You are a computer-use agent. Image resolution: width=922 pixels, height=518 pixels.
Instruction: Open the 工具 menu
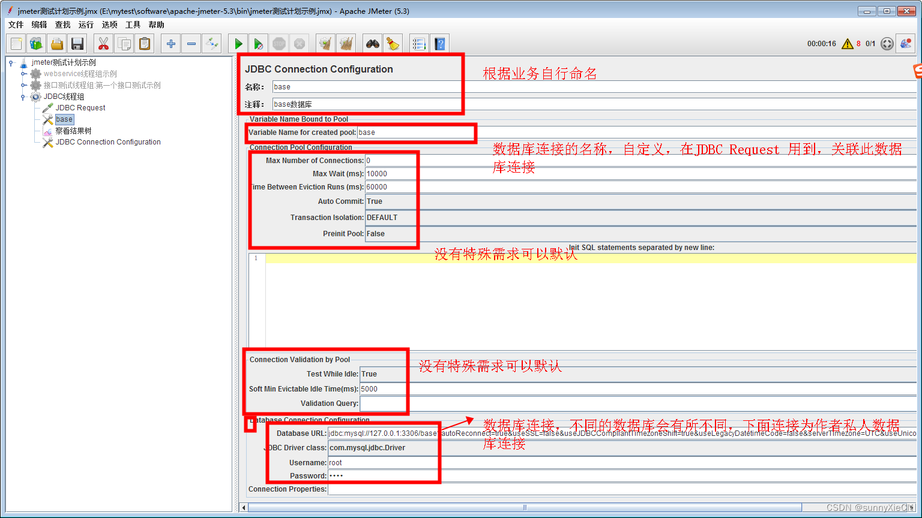tap(133, 25)
